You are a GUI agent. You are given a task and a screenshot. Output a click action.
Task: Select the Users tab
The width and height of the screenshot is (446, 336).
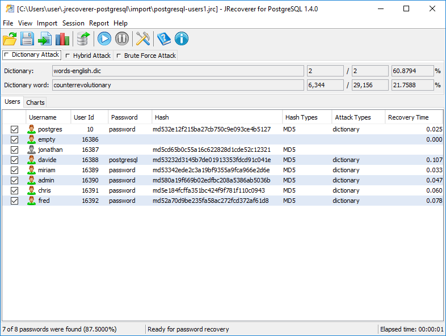[12, 101]
